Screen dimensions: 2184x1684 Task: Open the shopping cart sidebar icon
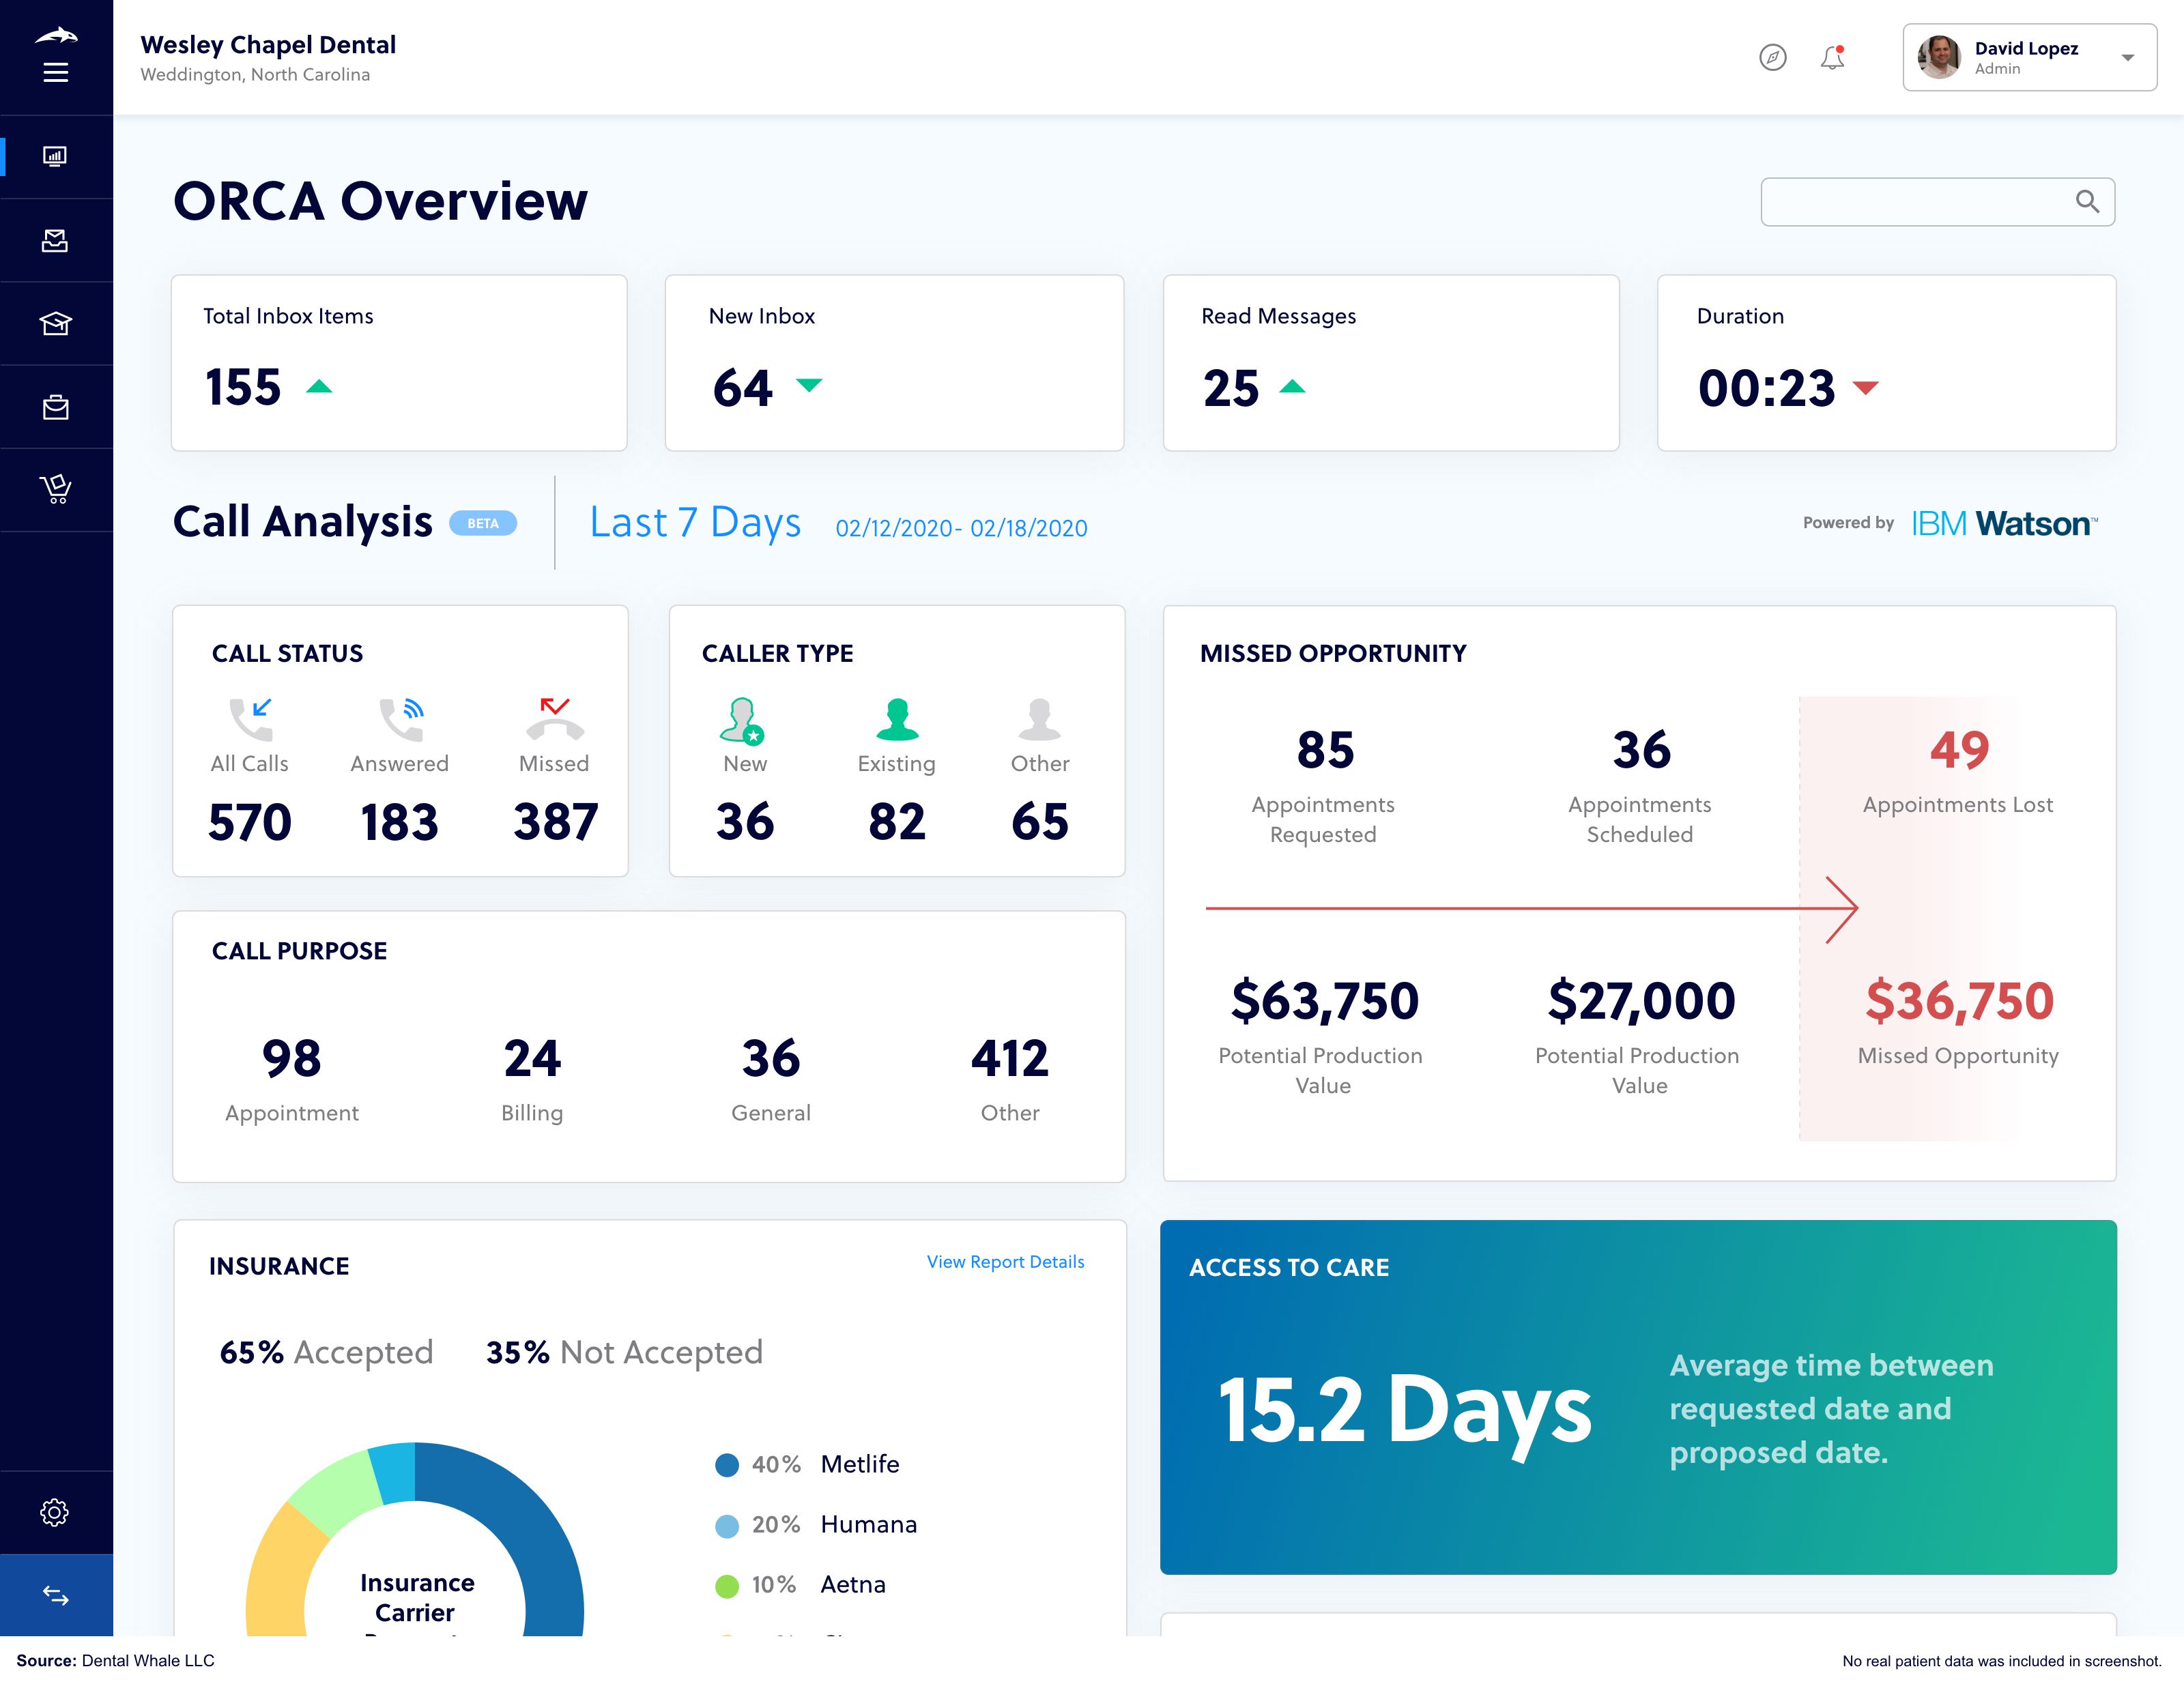point(56,489)
